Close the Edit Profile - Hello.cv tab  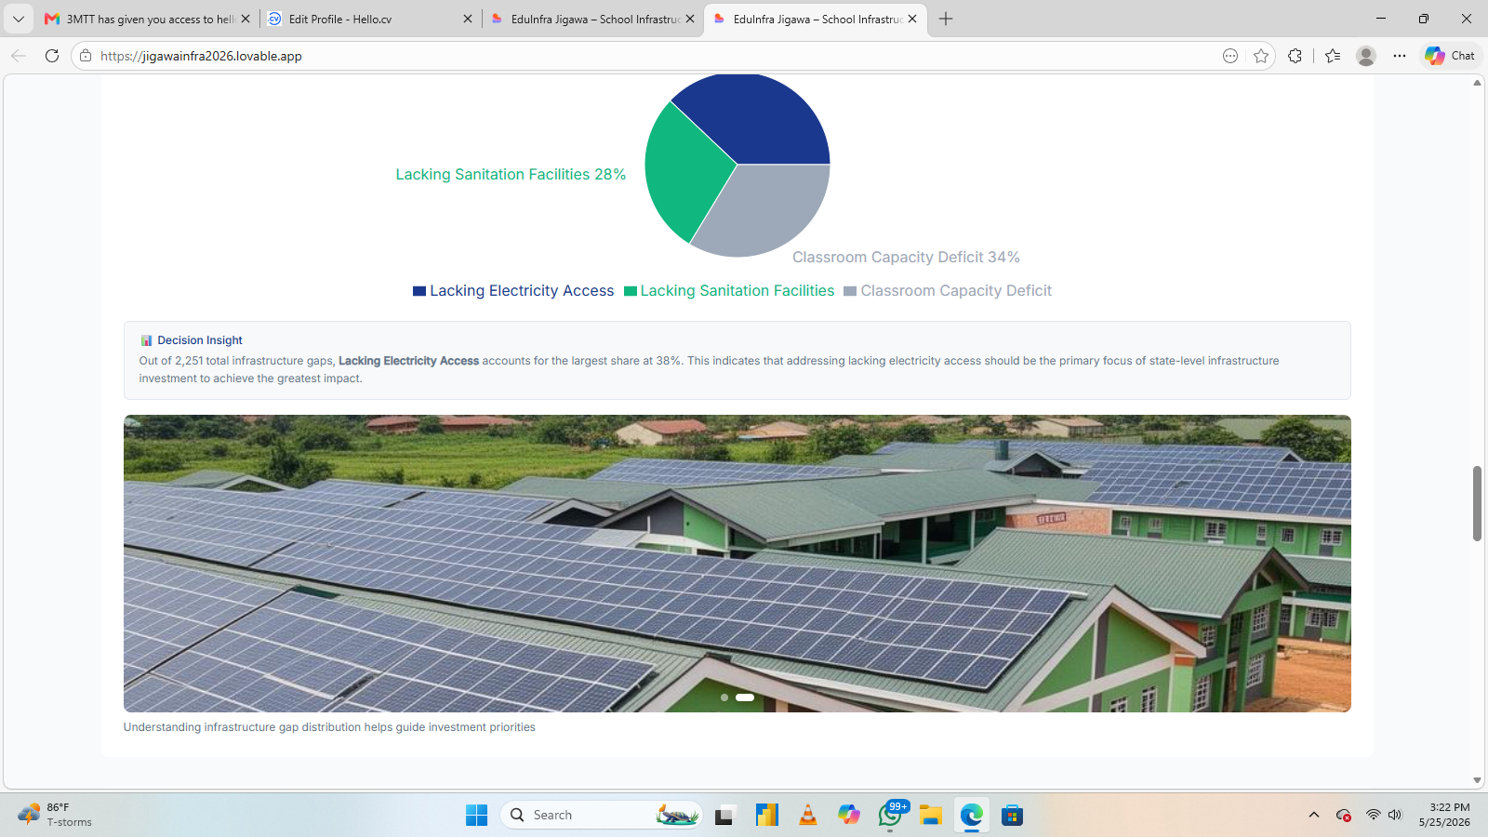[468, 19]
